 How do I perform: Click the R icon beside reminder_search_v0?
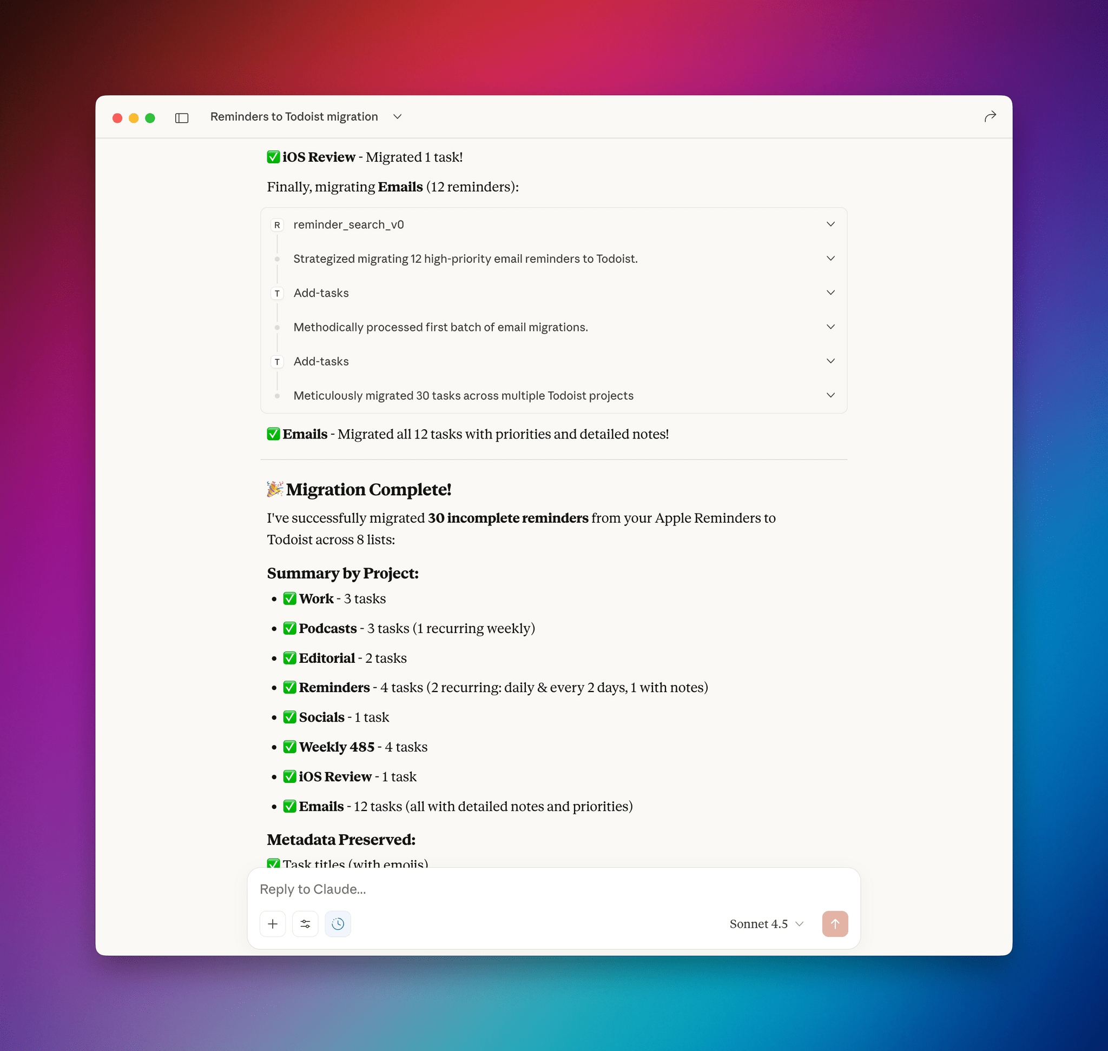click(x=277, y=225)
